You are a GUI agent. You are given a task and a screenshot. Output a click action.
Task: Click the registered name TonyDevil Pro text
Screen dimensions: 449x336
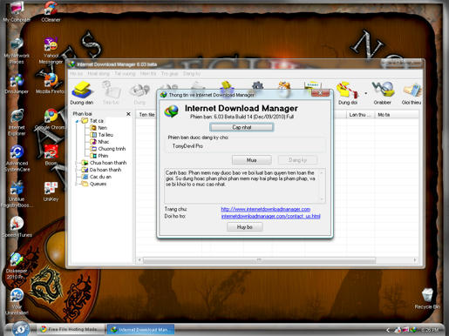tap(187, 146)
